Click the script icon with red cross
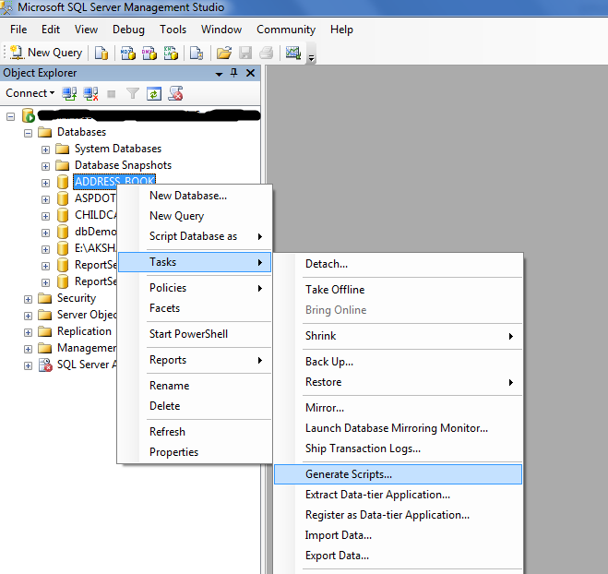The width and height of the screenshot is (608, 574). [x=175, y=93]
